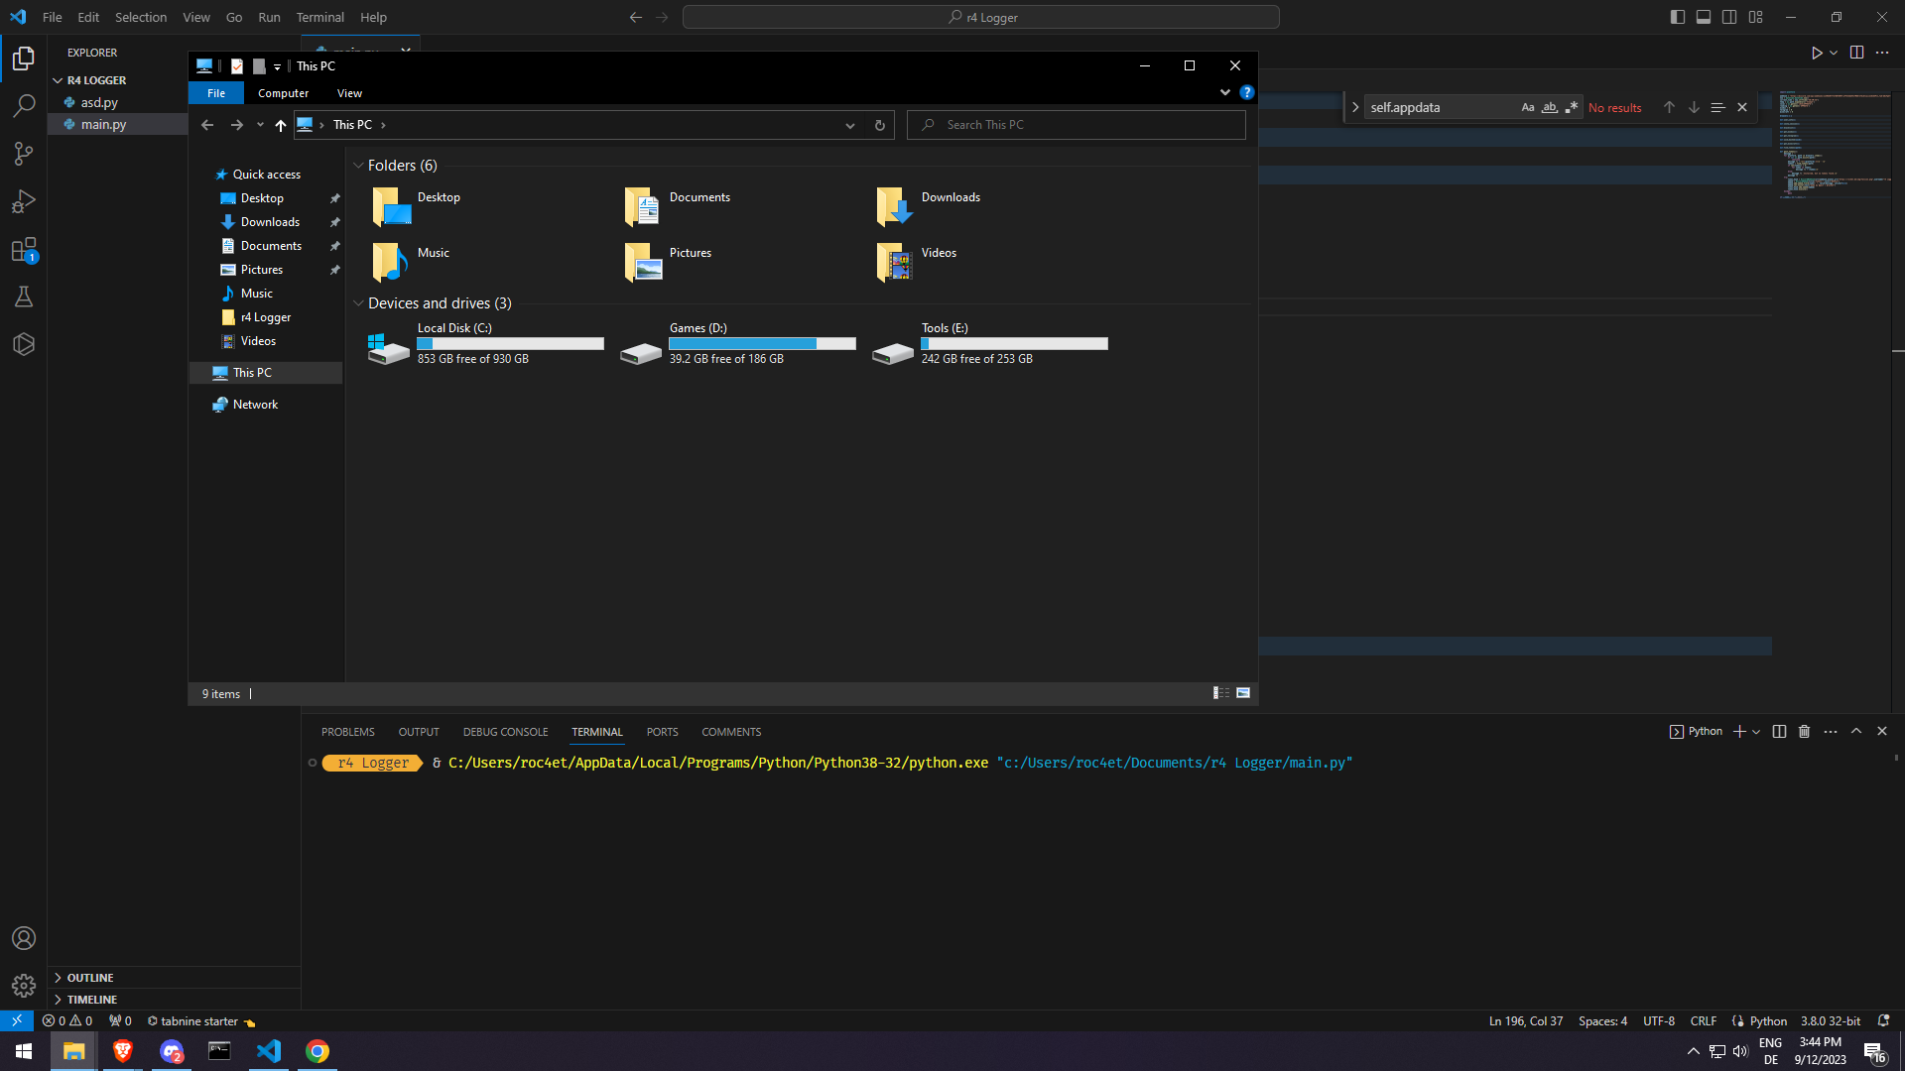Click the Manage gear icon

(x=24, y=986)
